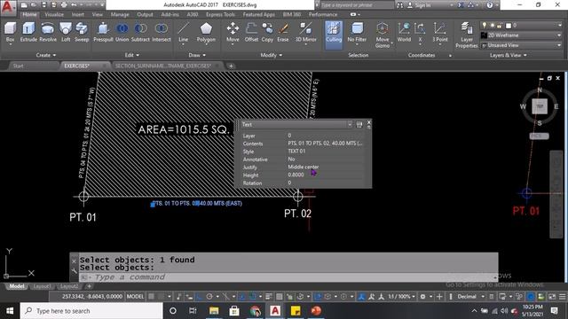Viewport: 568px width, 319px height.
Task: Click the Offset tool
Action: (251, 32)
